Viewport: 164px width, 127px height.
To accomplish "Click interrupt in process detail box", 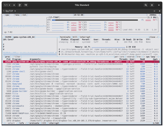I will (x=85, y=37).
